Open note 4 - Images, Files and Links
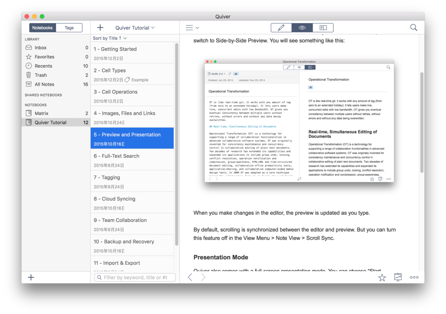 click(x=132, y=117)
